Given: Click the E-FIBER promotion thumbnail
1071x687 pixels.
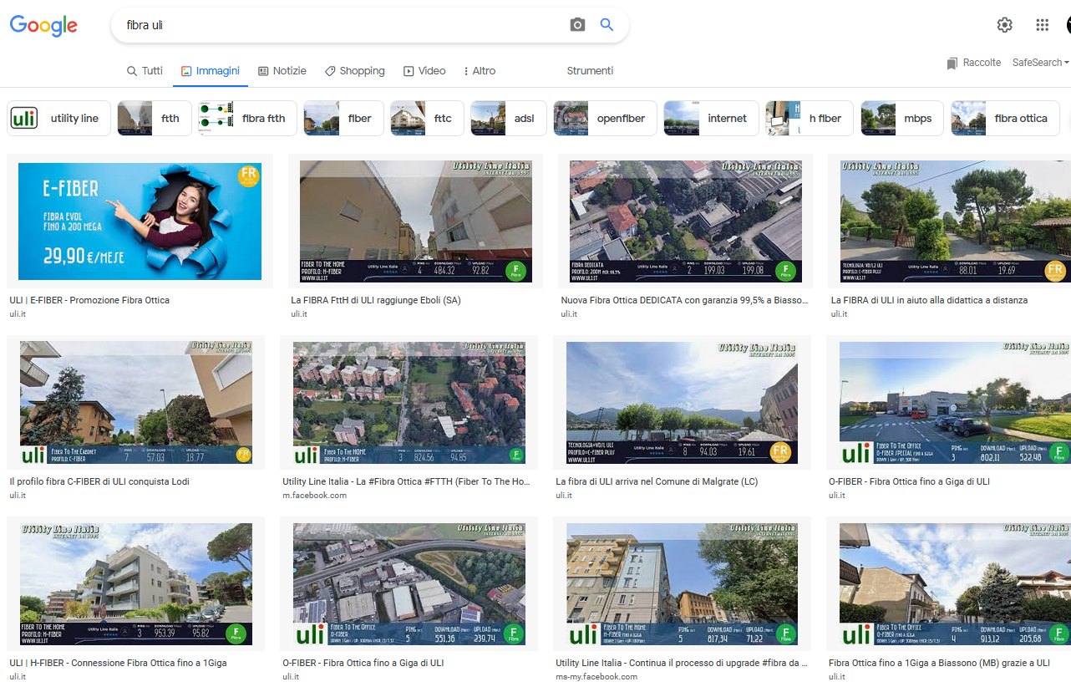Looking at the screenshot, I should point(140,221).
